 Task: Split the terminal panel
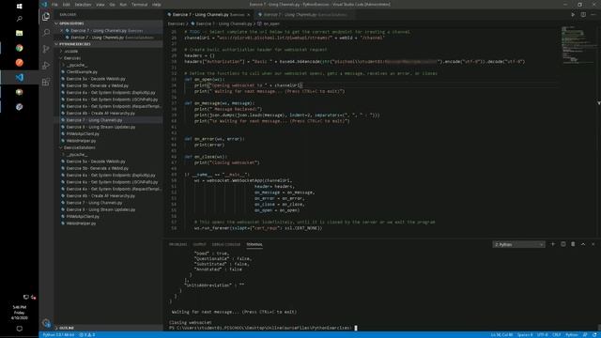tap(563, 244)
